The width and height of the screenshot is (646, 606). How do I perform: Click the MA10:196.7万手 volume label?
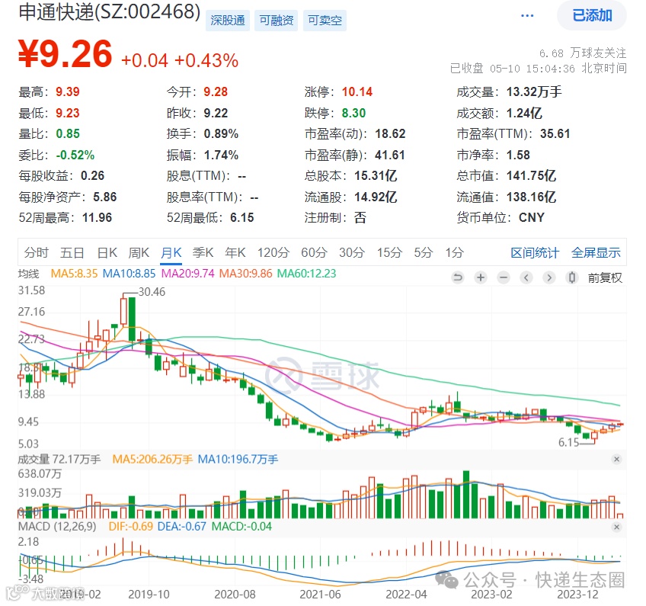pyautogui.click(x=238, y=459)
